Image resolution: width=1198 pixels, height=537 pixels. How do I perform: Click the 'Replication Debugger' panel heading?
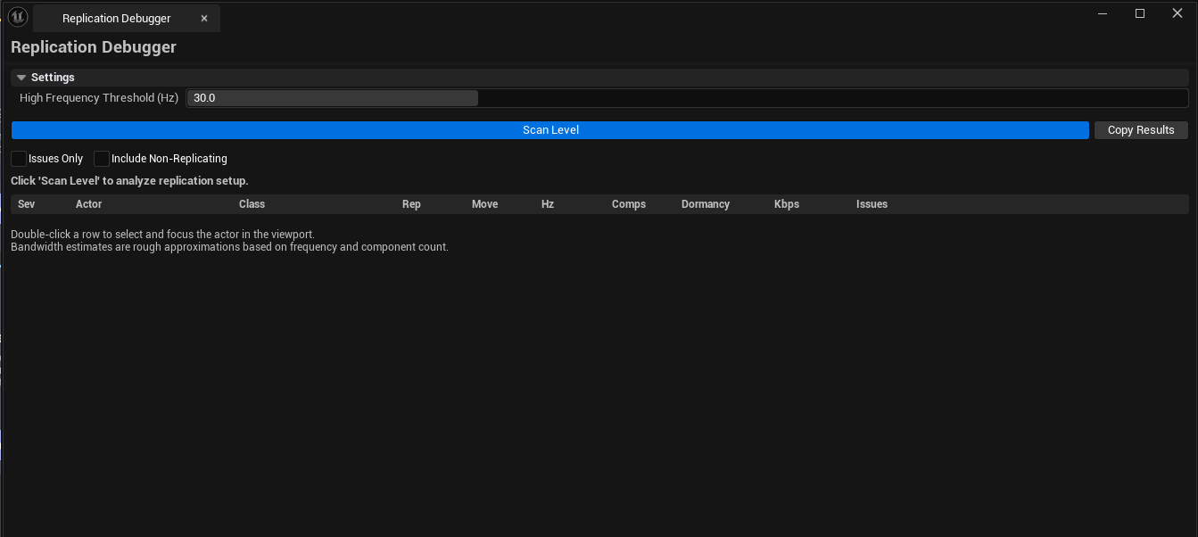click(94, 47)
